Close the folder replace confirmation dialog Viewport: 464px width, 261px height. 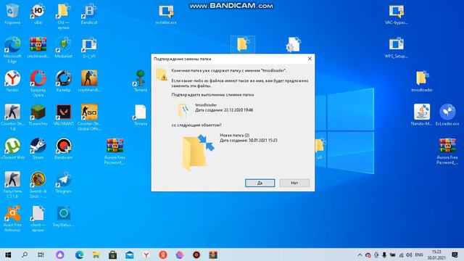[310, 59]
